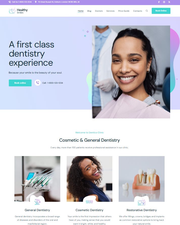Click the dental implant model thumbnail
The image size is (180, 225).
[x=142, y=179]
